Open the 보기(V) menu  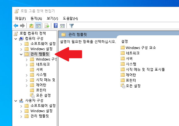click(52, 18)
